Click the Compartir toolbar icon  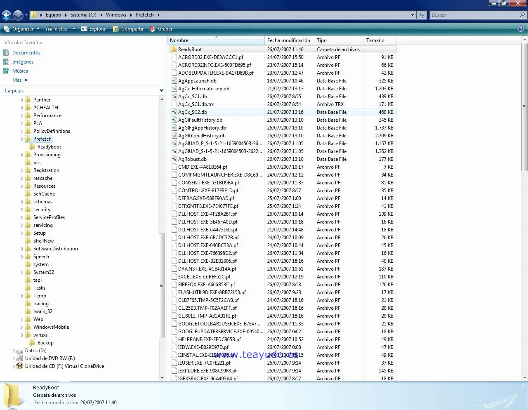[x=128, y=28]
